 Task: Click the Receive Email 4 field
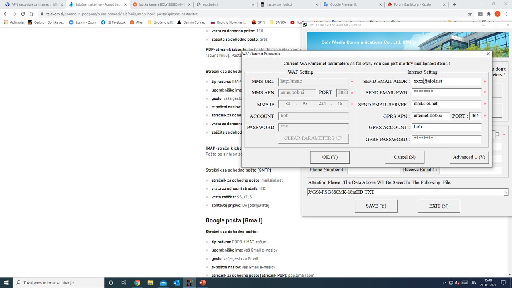470,170
